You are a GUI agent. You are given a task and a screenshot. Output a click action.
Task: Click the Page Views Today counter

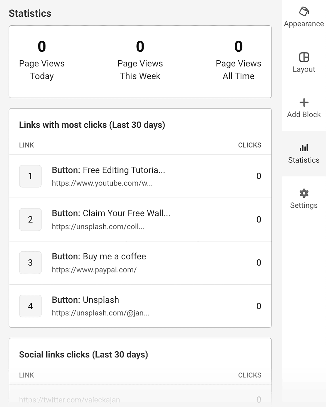pyautogui.click(x=42, y=60)
